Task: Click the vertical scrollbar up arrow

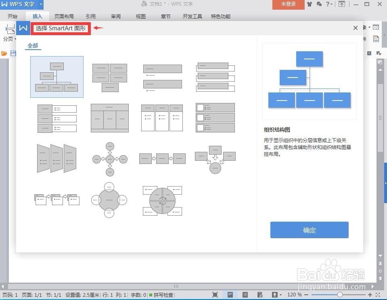Action: 380,70
